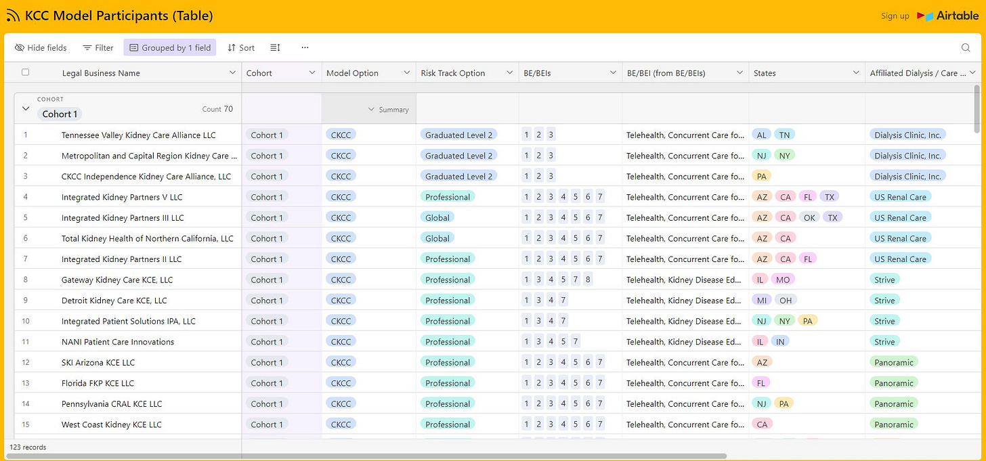
Task: Tick the select-all checkbox in header
Action: (x=26, y=72)
